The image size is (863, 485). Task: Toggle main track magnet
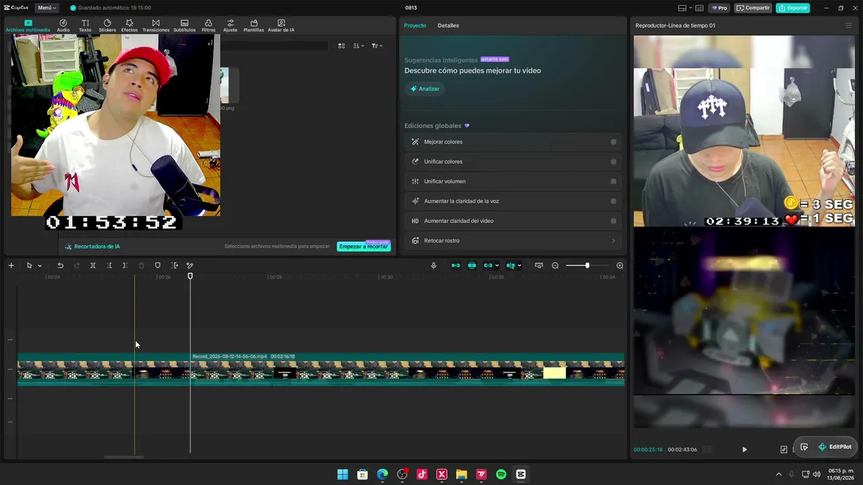pyautogui.click(x=456, y=265)
